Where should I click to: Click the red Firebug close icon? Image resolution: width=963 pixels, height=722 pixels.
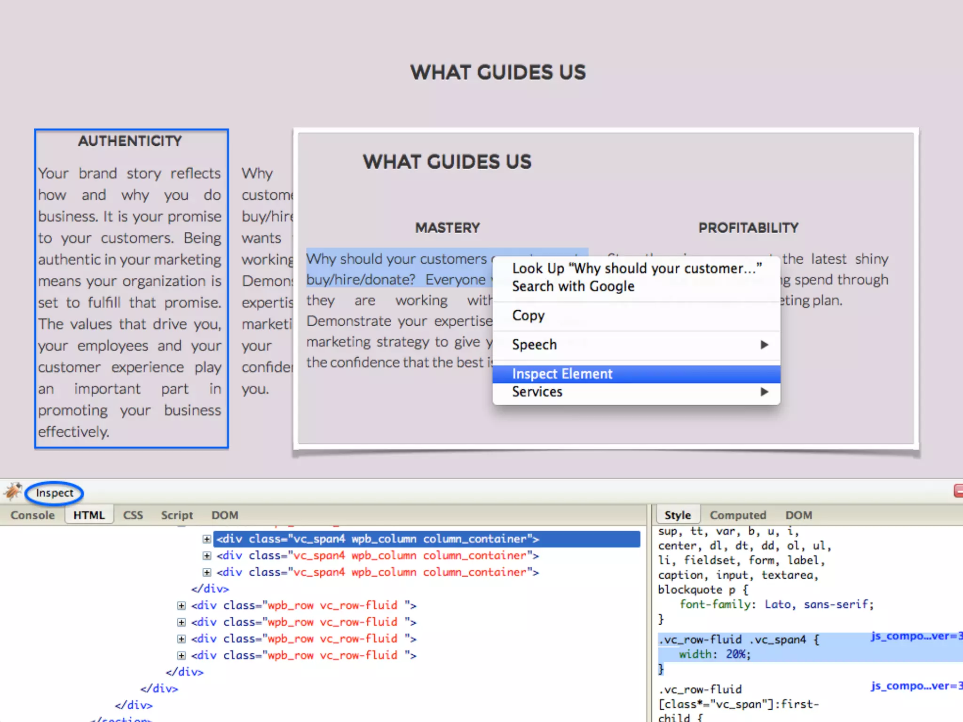pos(958,491)
